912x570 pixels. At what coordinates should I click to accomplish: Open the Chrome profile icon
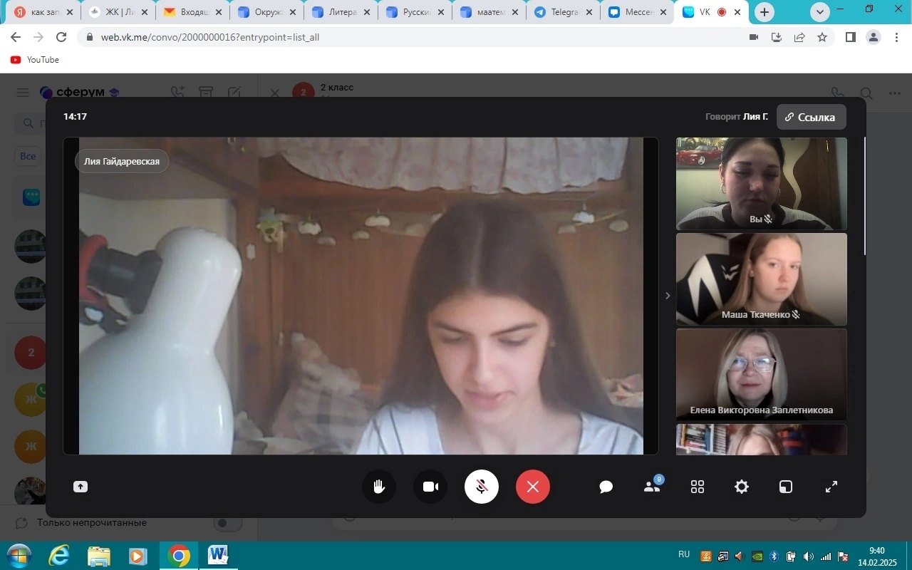click(874, 37)
